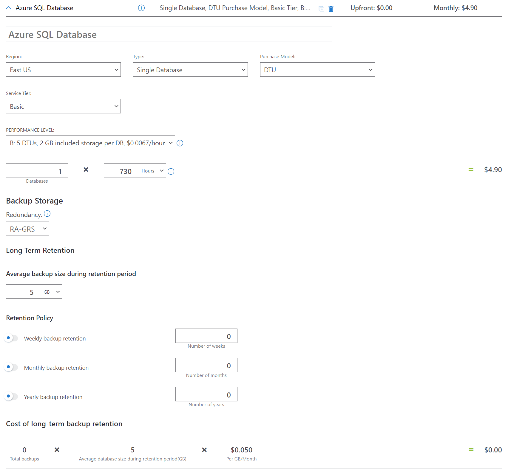Click the Yearly backup retention label
The image size is (511, 473).
pos(53,397)
